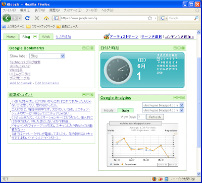Open Google Analytics gadget menu arrow

(175, 98)
